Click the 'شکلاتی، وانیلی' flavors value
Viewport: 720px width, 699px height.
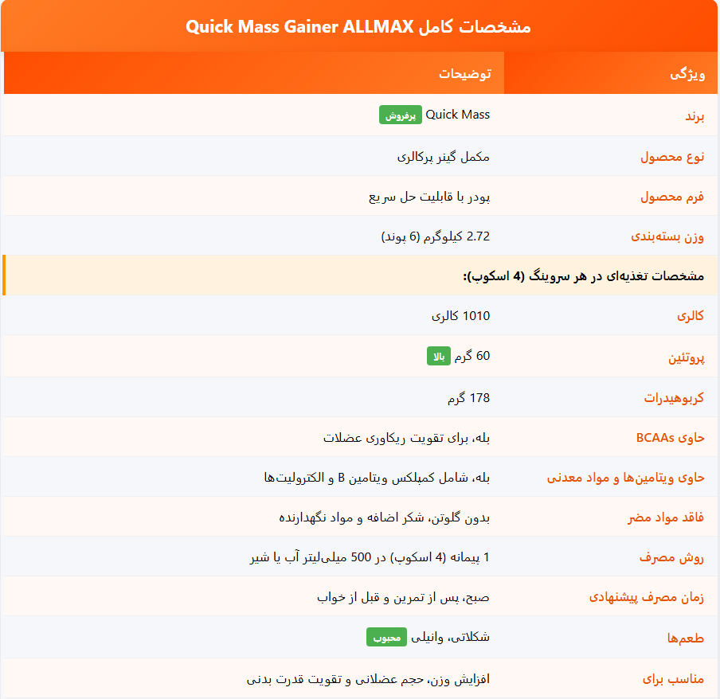pyautogui.click(x=450, y=637)
